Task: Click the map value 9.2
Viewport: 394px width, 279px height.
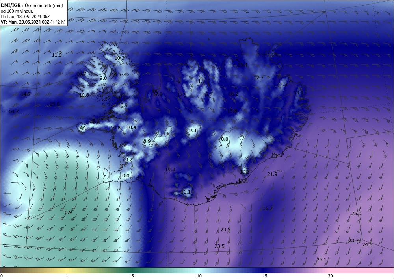Action: tap(129, 160)
